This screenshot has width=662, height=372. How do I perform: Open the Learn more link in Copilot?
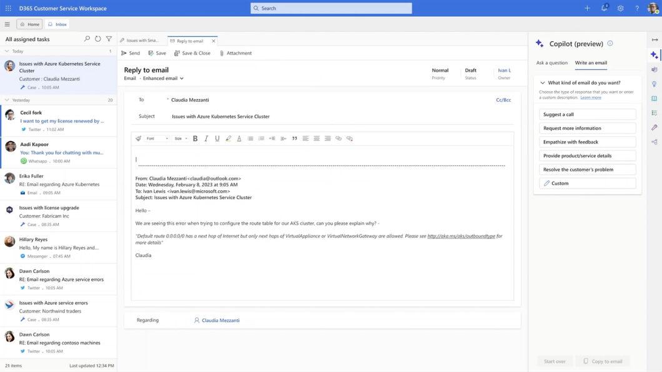591,97
